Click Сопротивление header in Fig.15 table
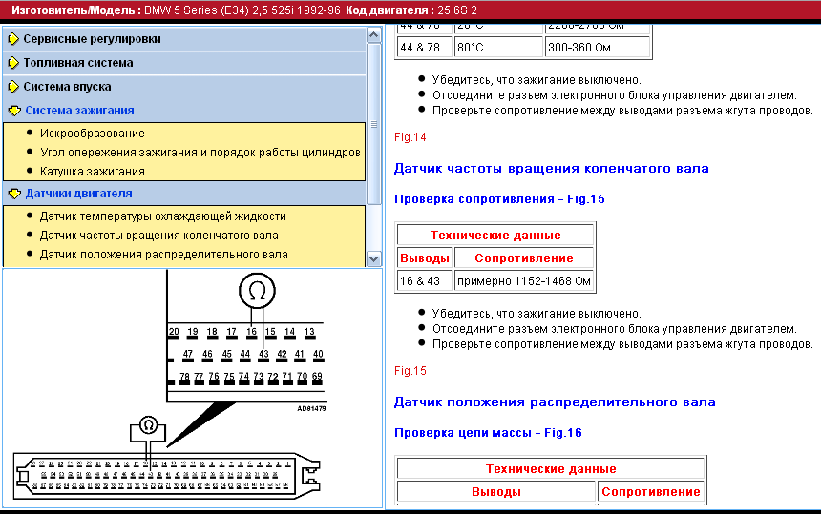The image size is (821, 514). pos(523,258)
